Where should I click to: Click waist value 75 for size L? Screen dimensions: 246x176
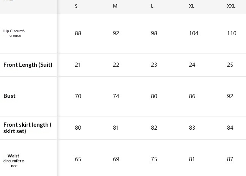coord(154,159)
